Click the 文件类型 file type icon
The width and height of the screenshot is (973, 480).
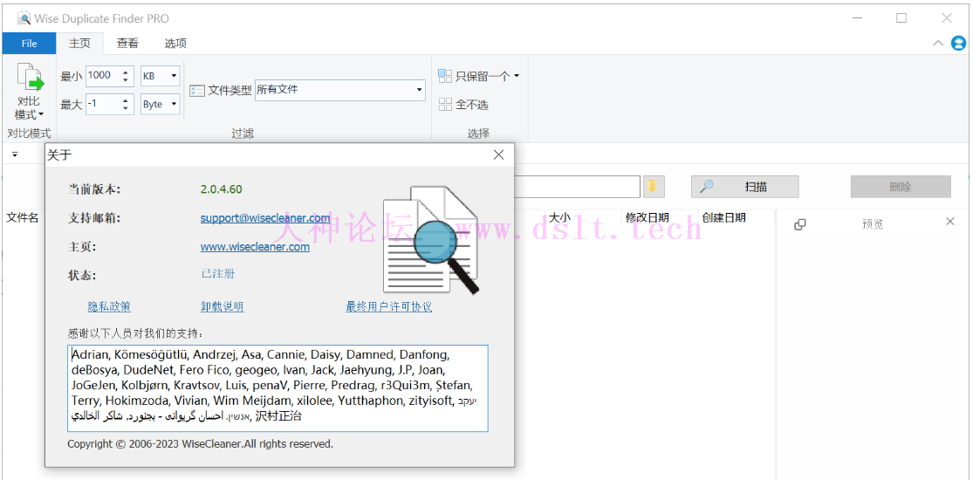click(x=196, y=90)
